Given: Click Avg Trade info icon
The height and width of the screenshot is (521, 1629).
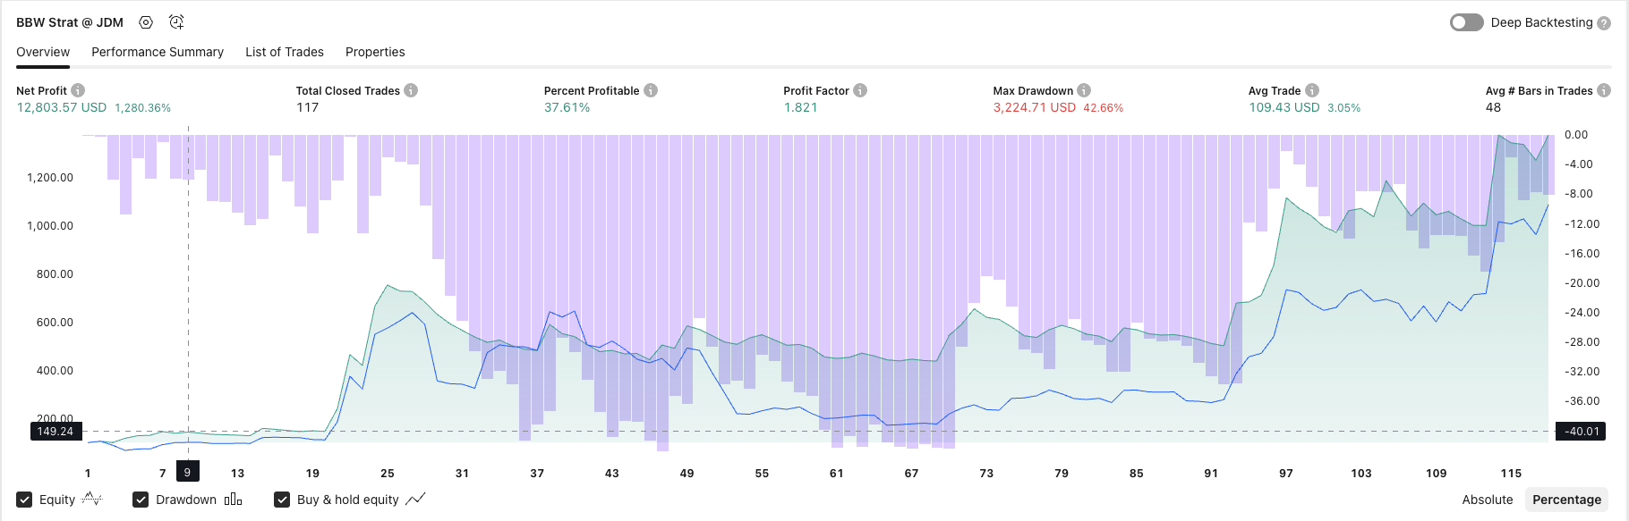Looking at the screenshot, I should pos(1312,90).
